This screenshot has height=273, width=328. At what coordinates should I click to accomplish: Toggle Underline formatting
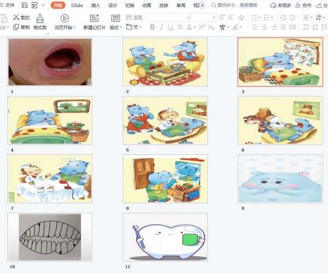[171, 27]
